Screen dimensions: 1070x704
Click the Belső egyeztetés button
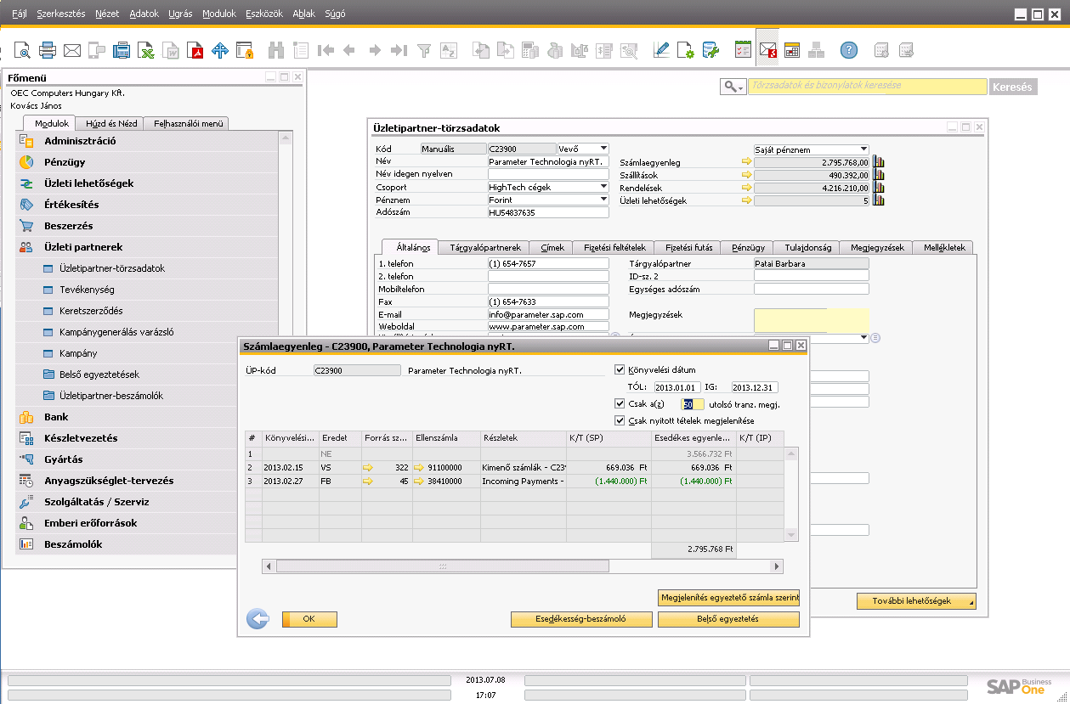729,619
